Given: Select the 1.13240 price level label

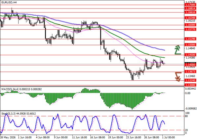Looking at the screenshot, I should pyautogui.click(x=190, y=80).
